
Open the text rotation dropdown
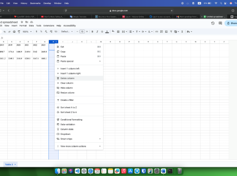tap(150, 32)
